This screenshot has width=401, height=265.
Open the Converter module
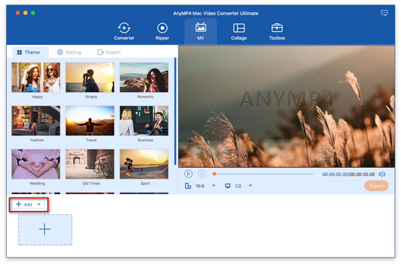pos(124,31)
